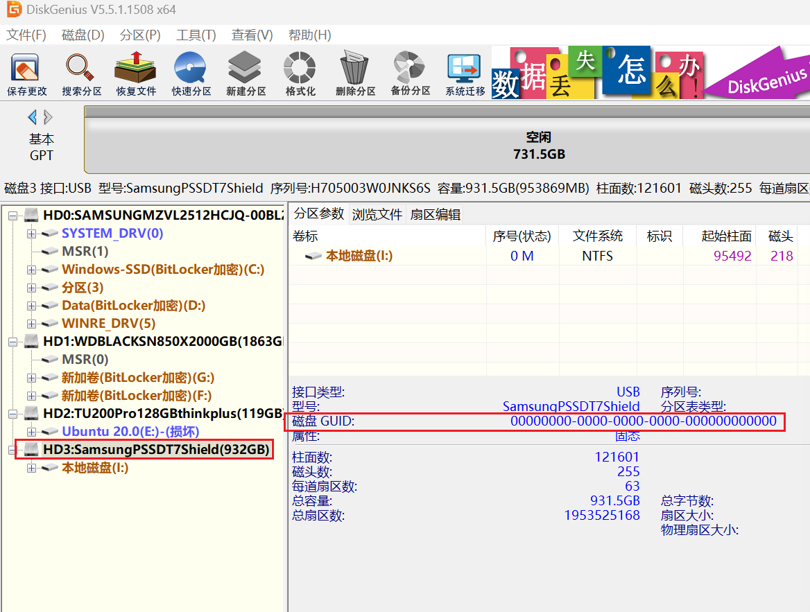
Task: Select Windows-SSD(BitLocker加密)(C:) in tree
Action: click(x=163, y=270)
